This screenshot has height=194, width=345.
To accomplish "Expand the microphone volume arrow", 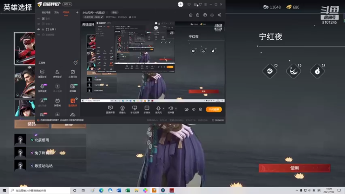I will tap(163, 109).
